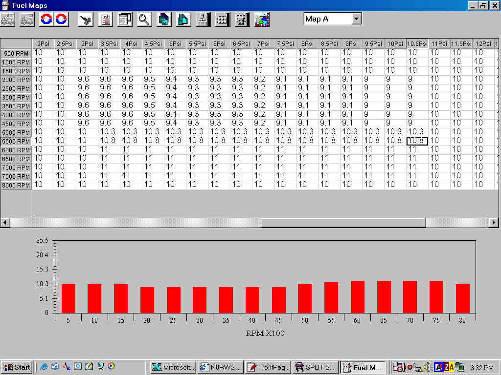Viewport: 501px width, 375px height.
Task: Click the red-lined document toolbar icon
Action: [x=105, y=20]
